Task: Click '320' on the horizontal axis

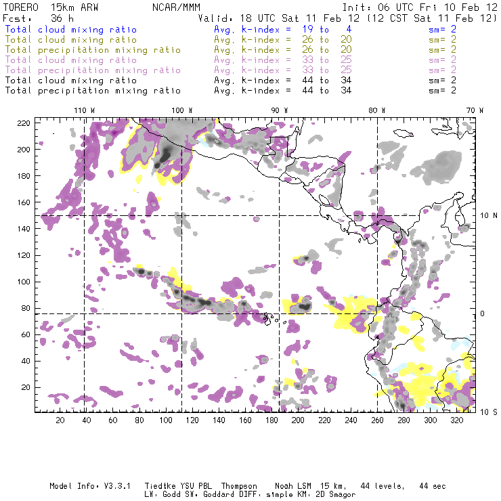Action: (456, 420)
